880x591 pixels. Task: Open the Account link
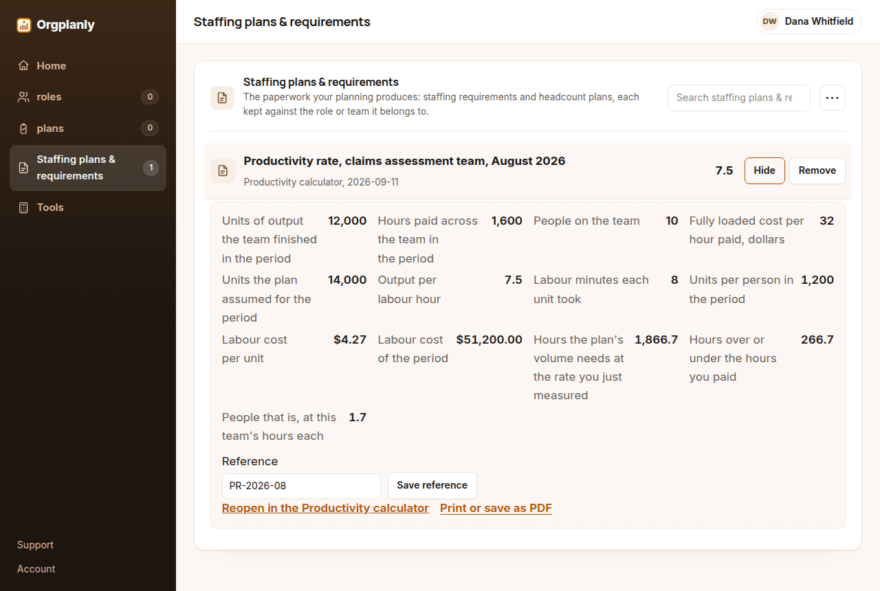click(36, 569)
